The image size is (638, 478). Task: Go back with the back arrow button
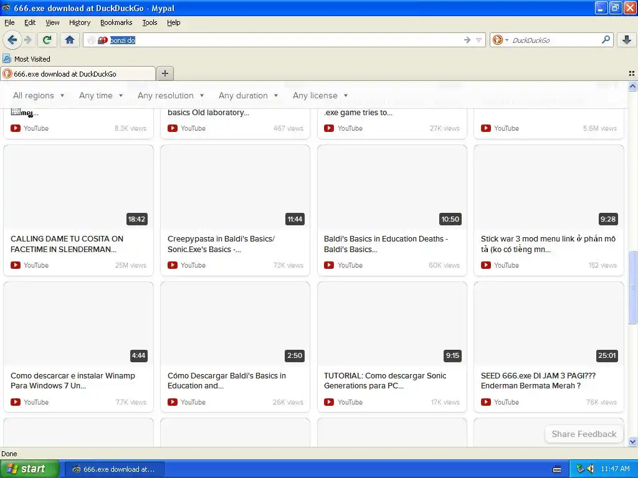[12, 40]
